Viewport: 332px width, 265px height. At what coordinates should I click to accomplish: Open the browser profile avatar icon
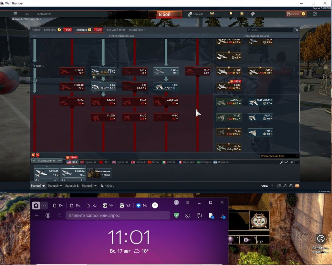(176, 202)
